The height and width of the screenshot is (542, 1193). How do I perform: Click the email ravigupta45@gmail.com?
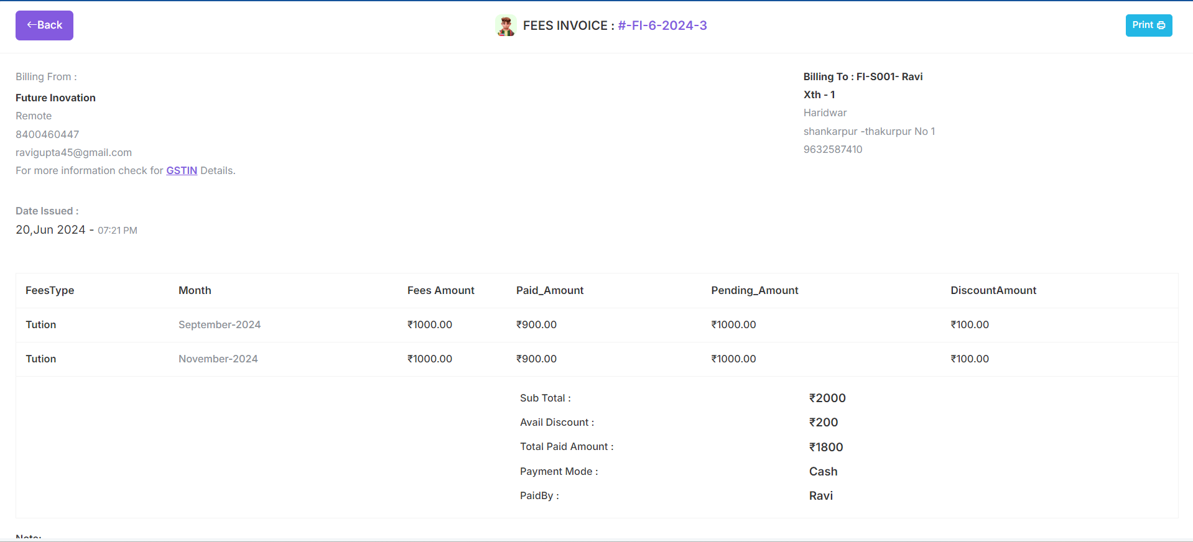tap(73, 153)
